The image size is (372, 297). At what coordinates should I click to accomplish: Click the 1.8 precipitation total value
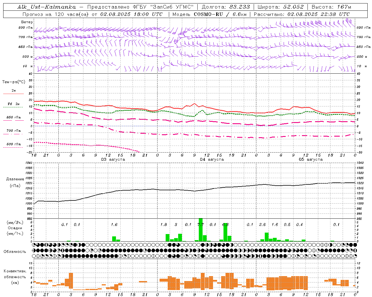click(x=164, y=224)
